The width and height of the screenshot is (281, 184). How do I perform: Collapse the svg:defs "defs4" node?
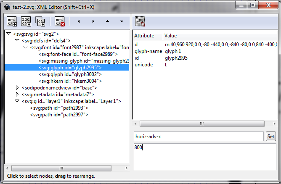(17, 41)
